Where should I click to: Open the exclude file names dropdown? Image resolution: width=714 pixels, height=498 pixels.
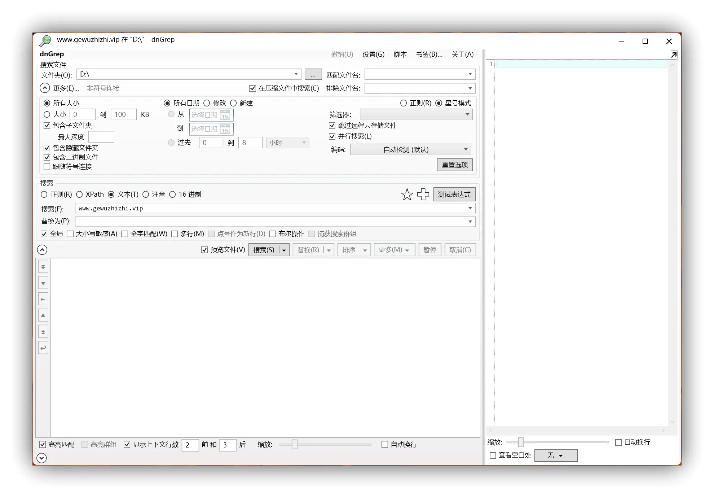coord(470,88)
